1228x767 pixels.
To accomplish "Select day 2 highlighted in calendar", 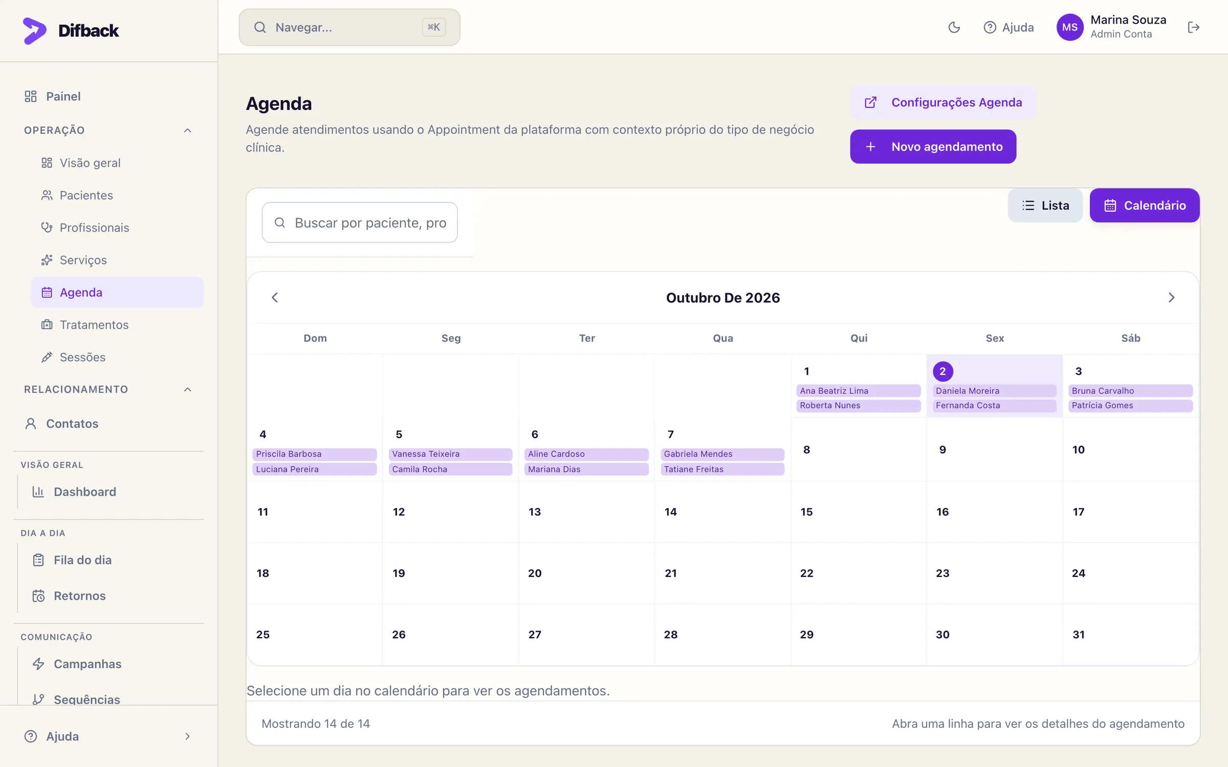I will click(x=942, y=371).
